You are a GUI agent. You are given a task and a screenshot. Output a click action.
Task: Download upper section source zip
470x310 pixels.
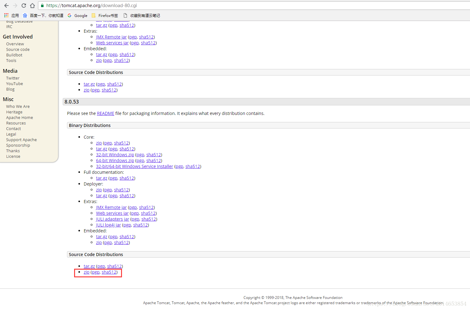86,90
